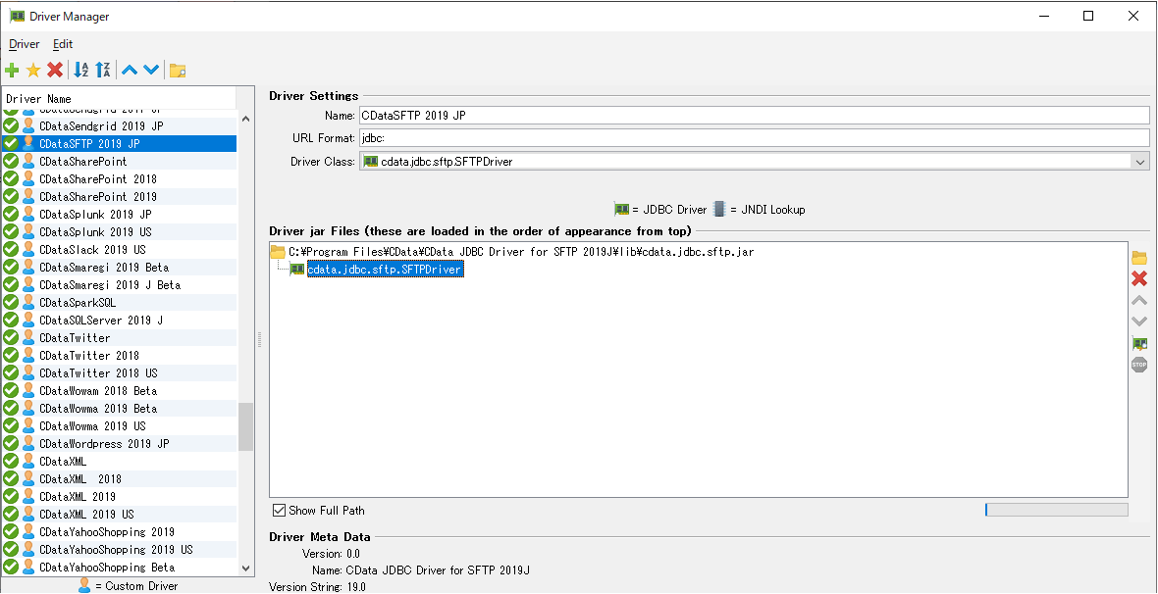Click the panel splitter grip handle

click(x=260, y=339)
